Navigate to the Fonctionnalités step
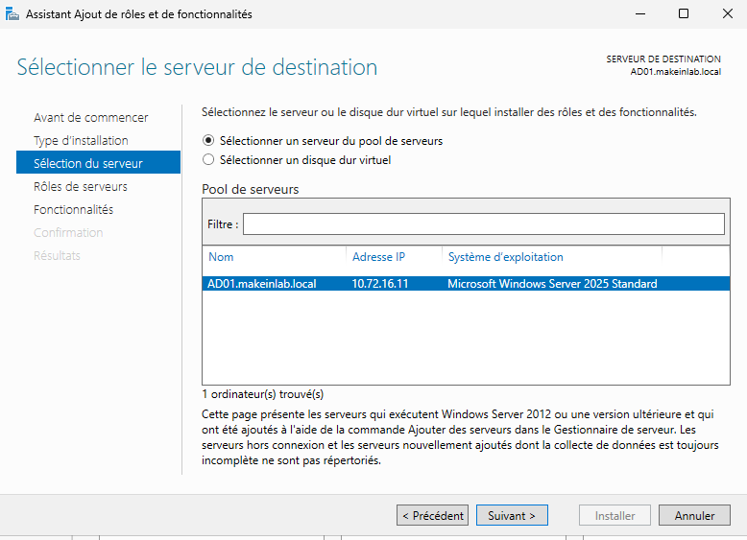This screenshot has height=540, width=747. (x=73, y=210)
